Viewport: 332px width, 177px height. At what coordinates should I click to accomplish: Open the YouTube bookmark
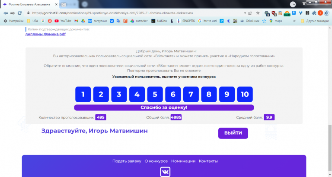point(63,21)
